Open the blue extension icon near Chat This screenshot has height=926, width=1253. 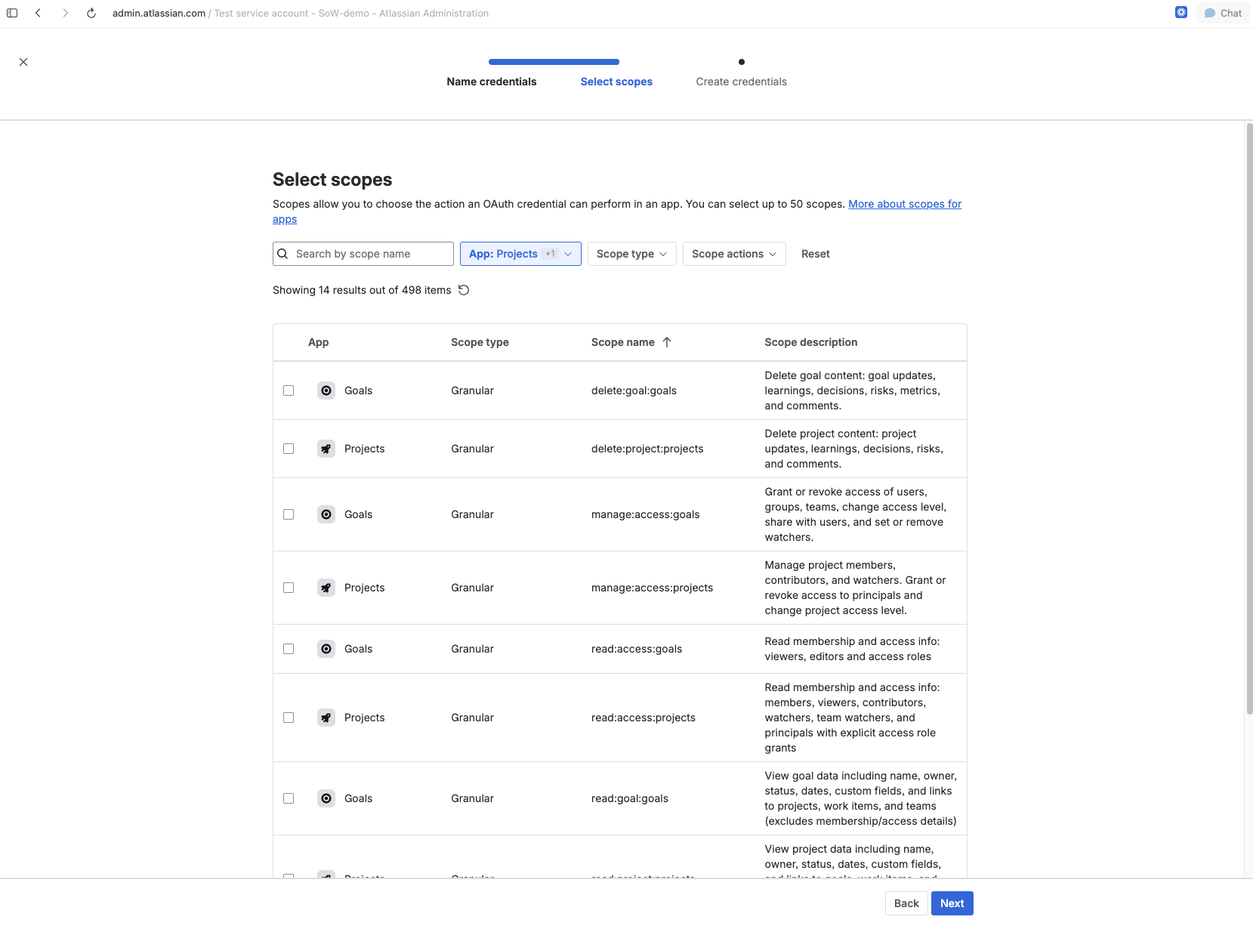coord(1181,12)
